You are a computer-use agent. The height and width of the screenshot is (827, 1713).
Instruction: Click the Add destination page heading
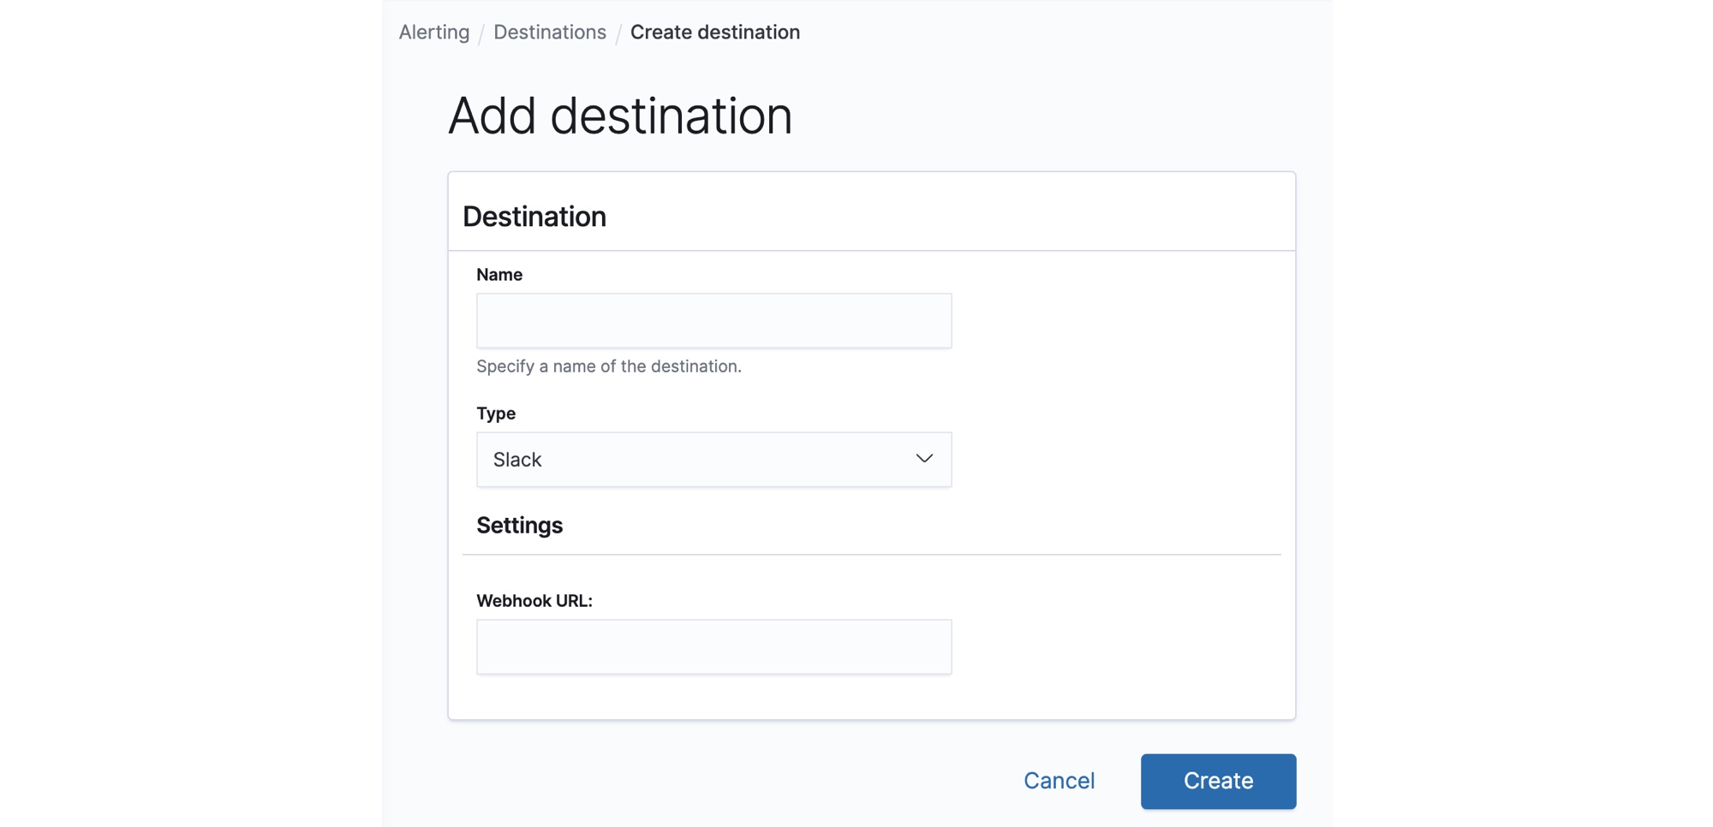[620, 116]
